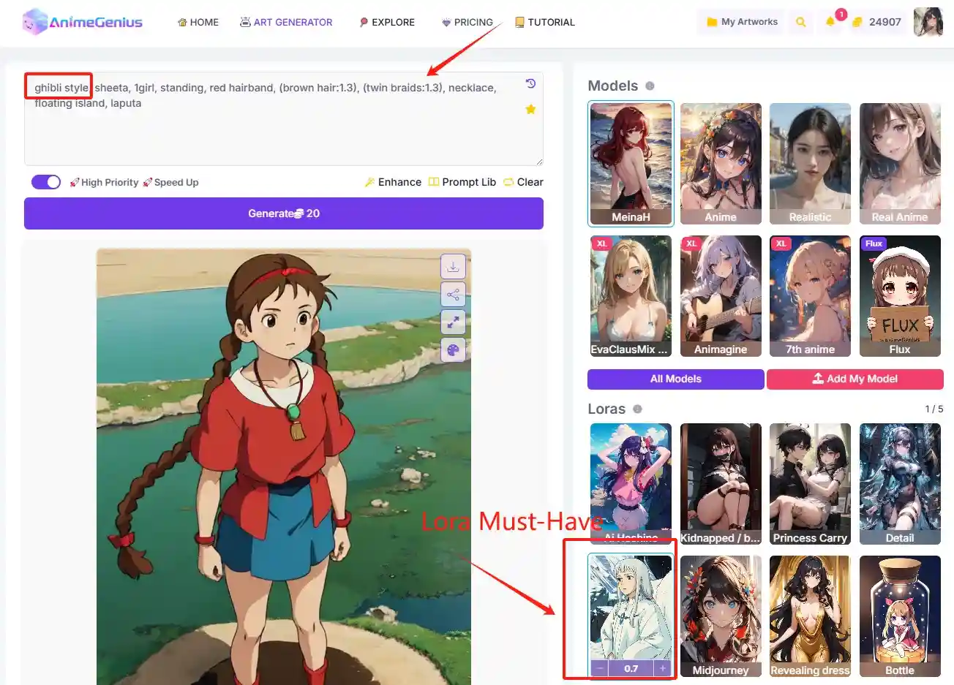
Task: Share the generated artwork
Action: [453, 294]
